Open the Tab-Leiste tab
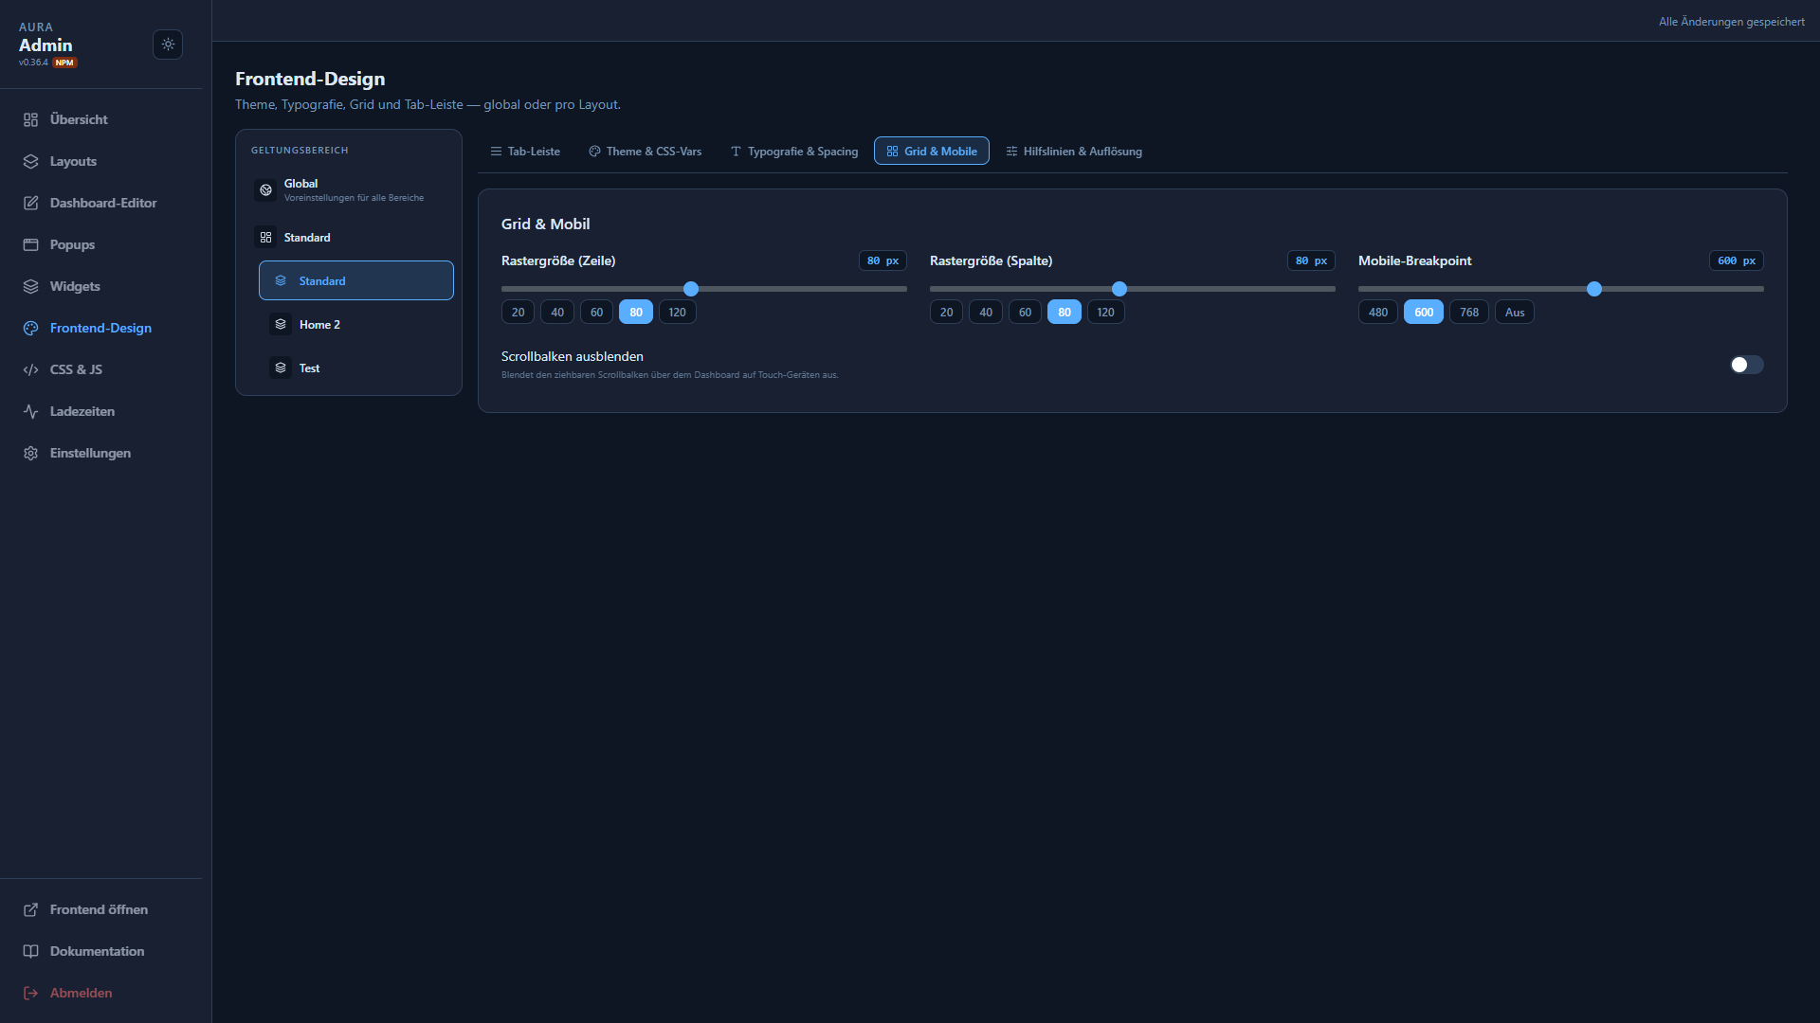 [525, 152]
